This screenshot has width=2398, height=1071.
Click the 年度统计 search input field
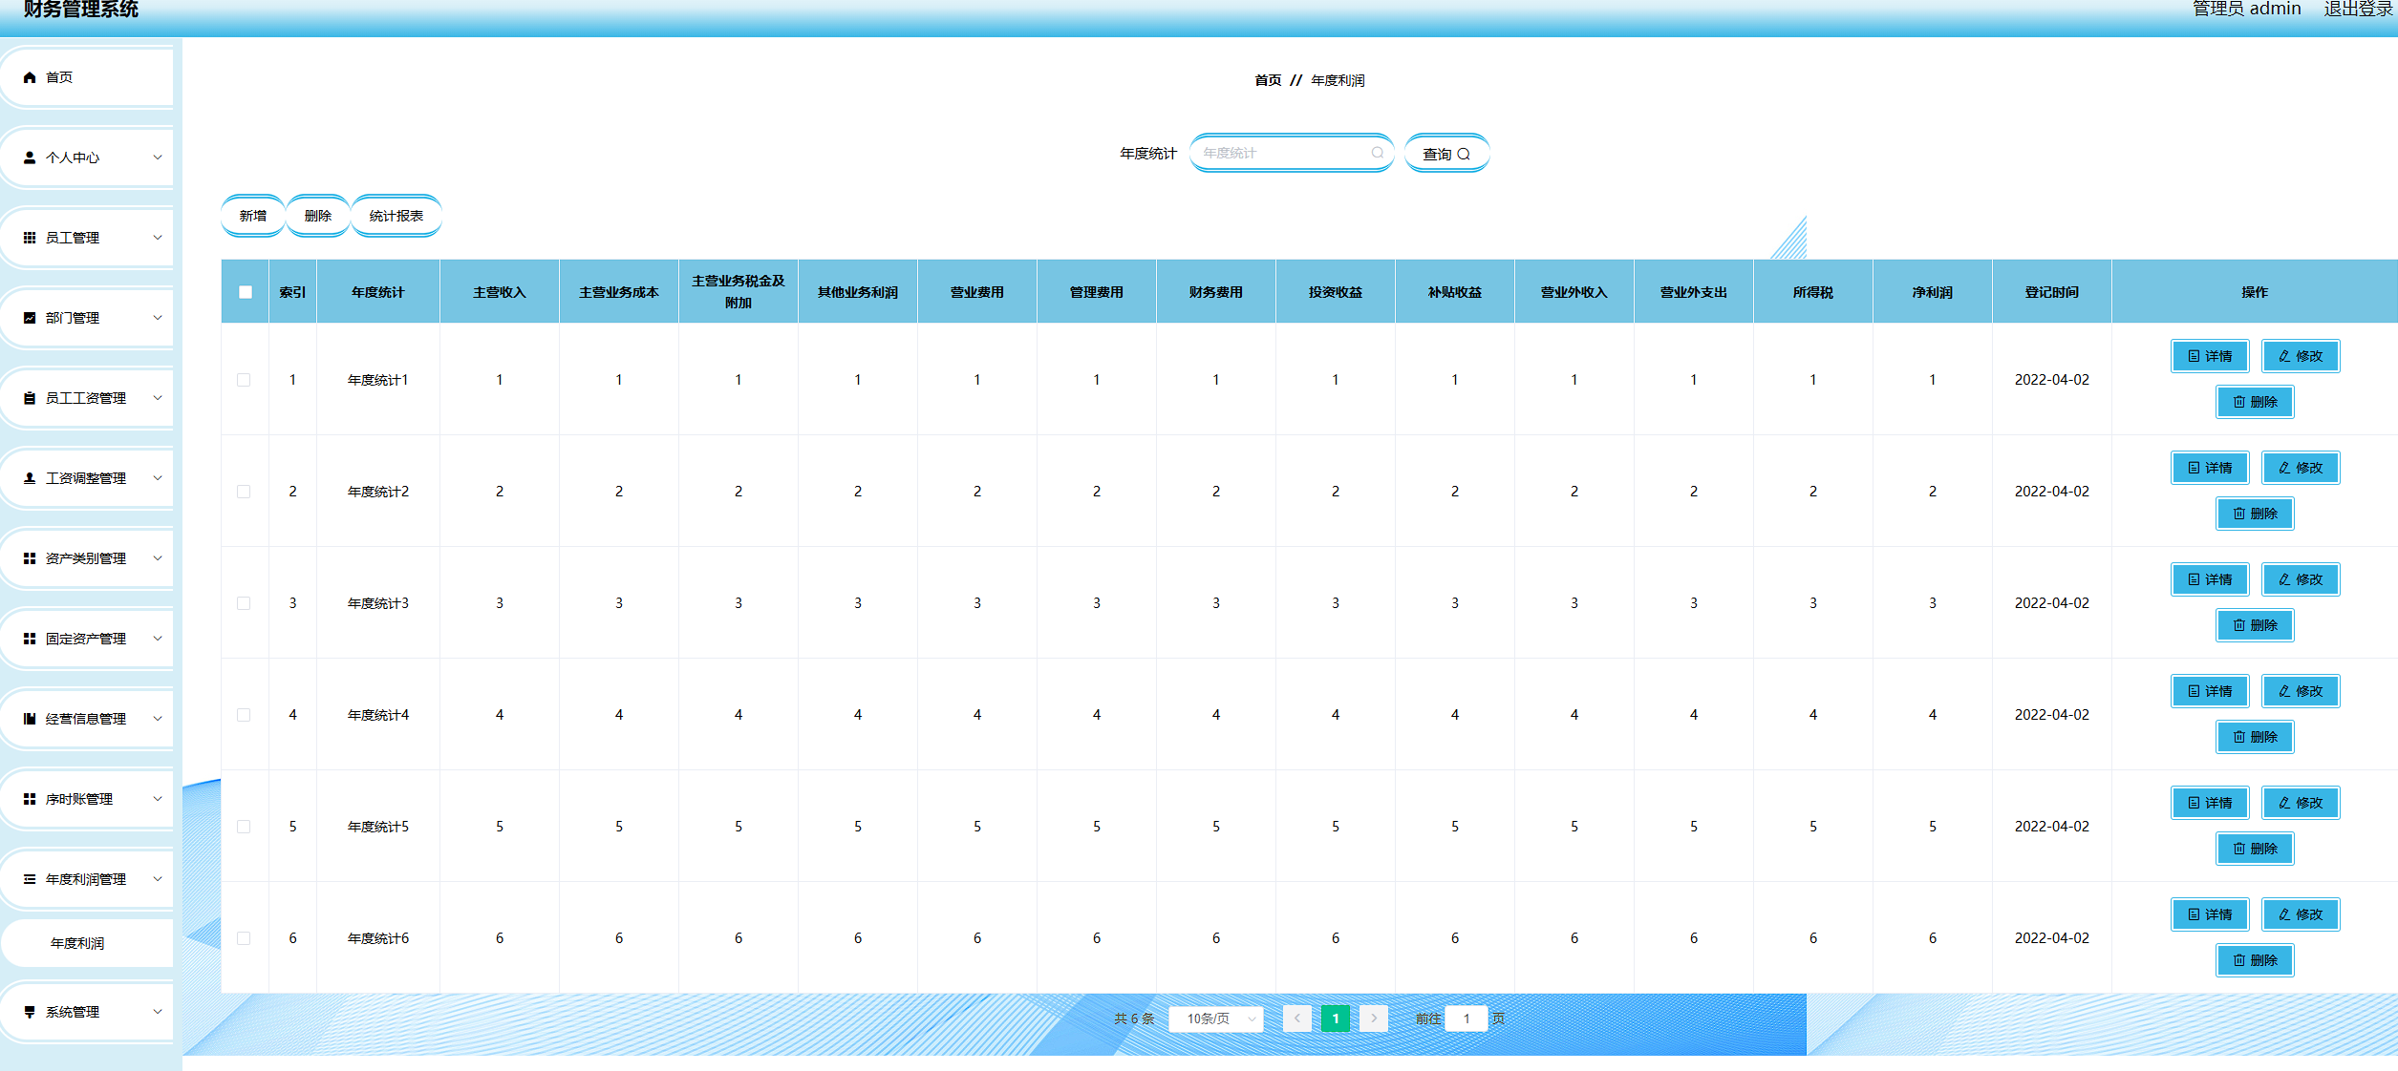pyautogui.click(x=1280, y=153)
